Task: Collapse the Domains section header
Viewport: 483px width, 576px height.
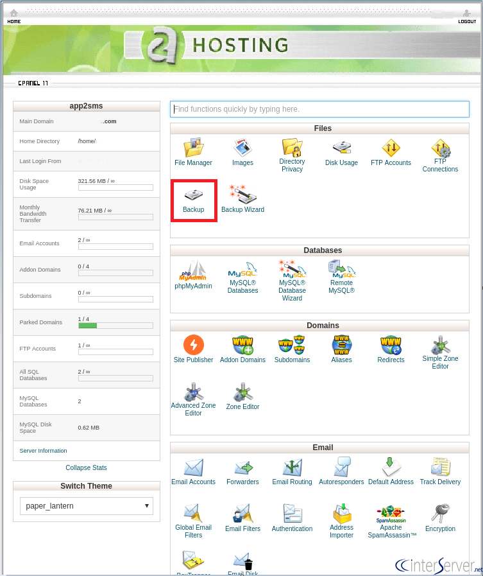Action: coord(319,326)
